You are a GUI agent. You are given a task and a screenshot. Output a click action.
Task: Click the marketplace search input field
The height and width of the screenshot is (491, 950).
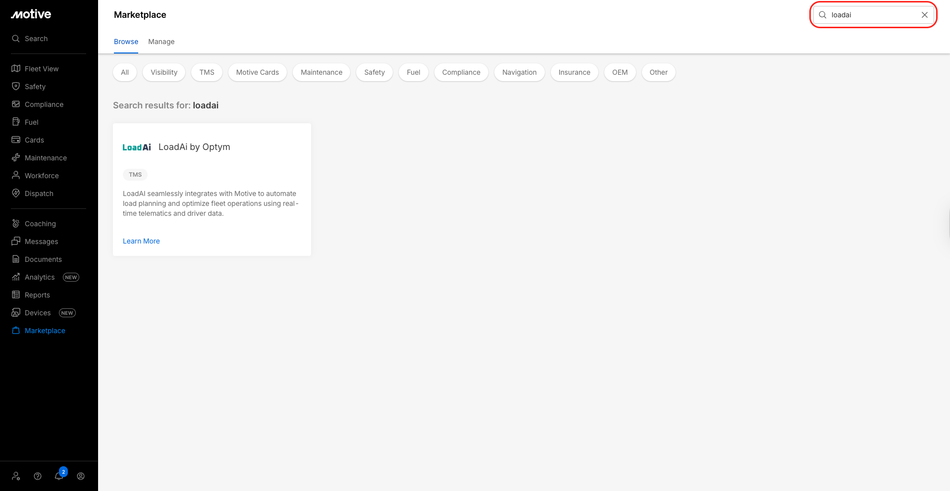pos(873,15)
